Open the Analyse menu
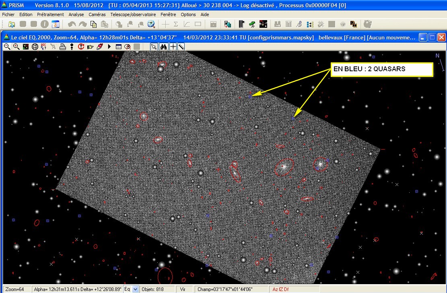 [76, 14]
